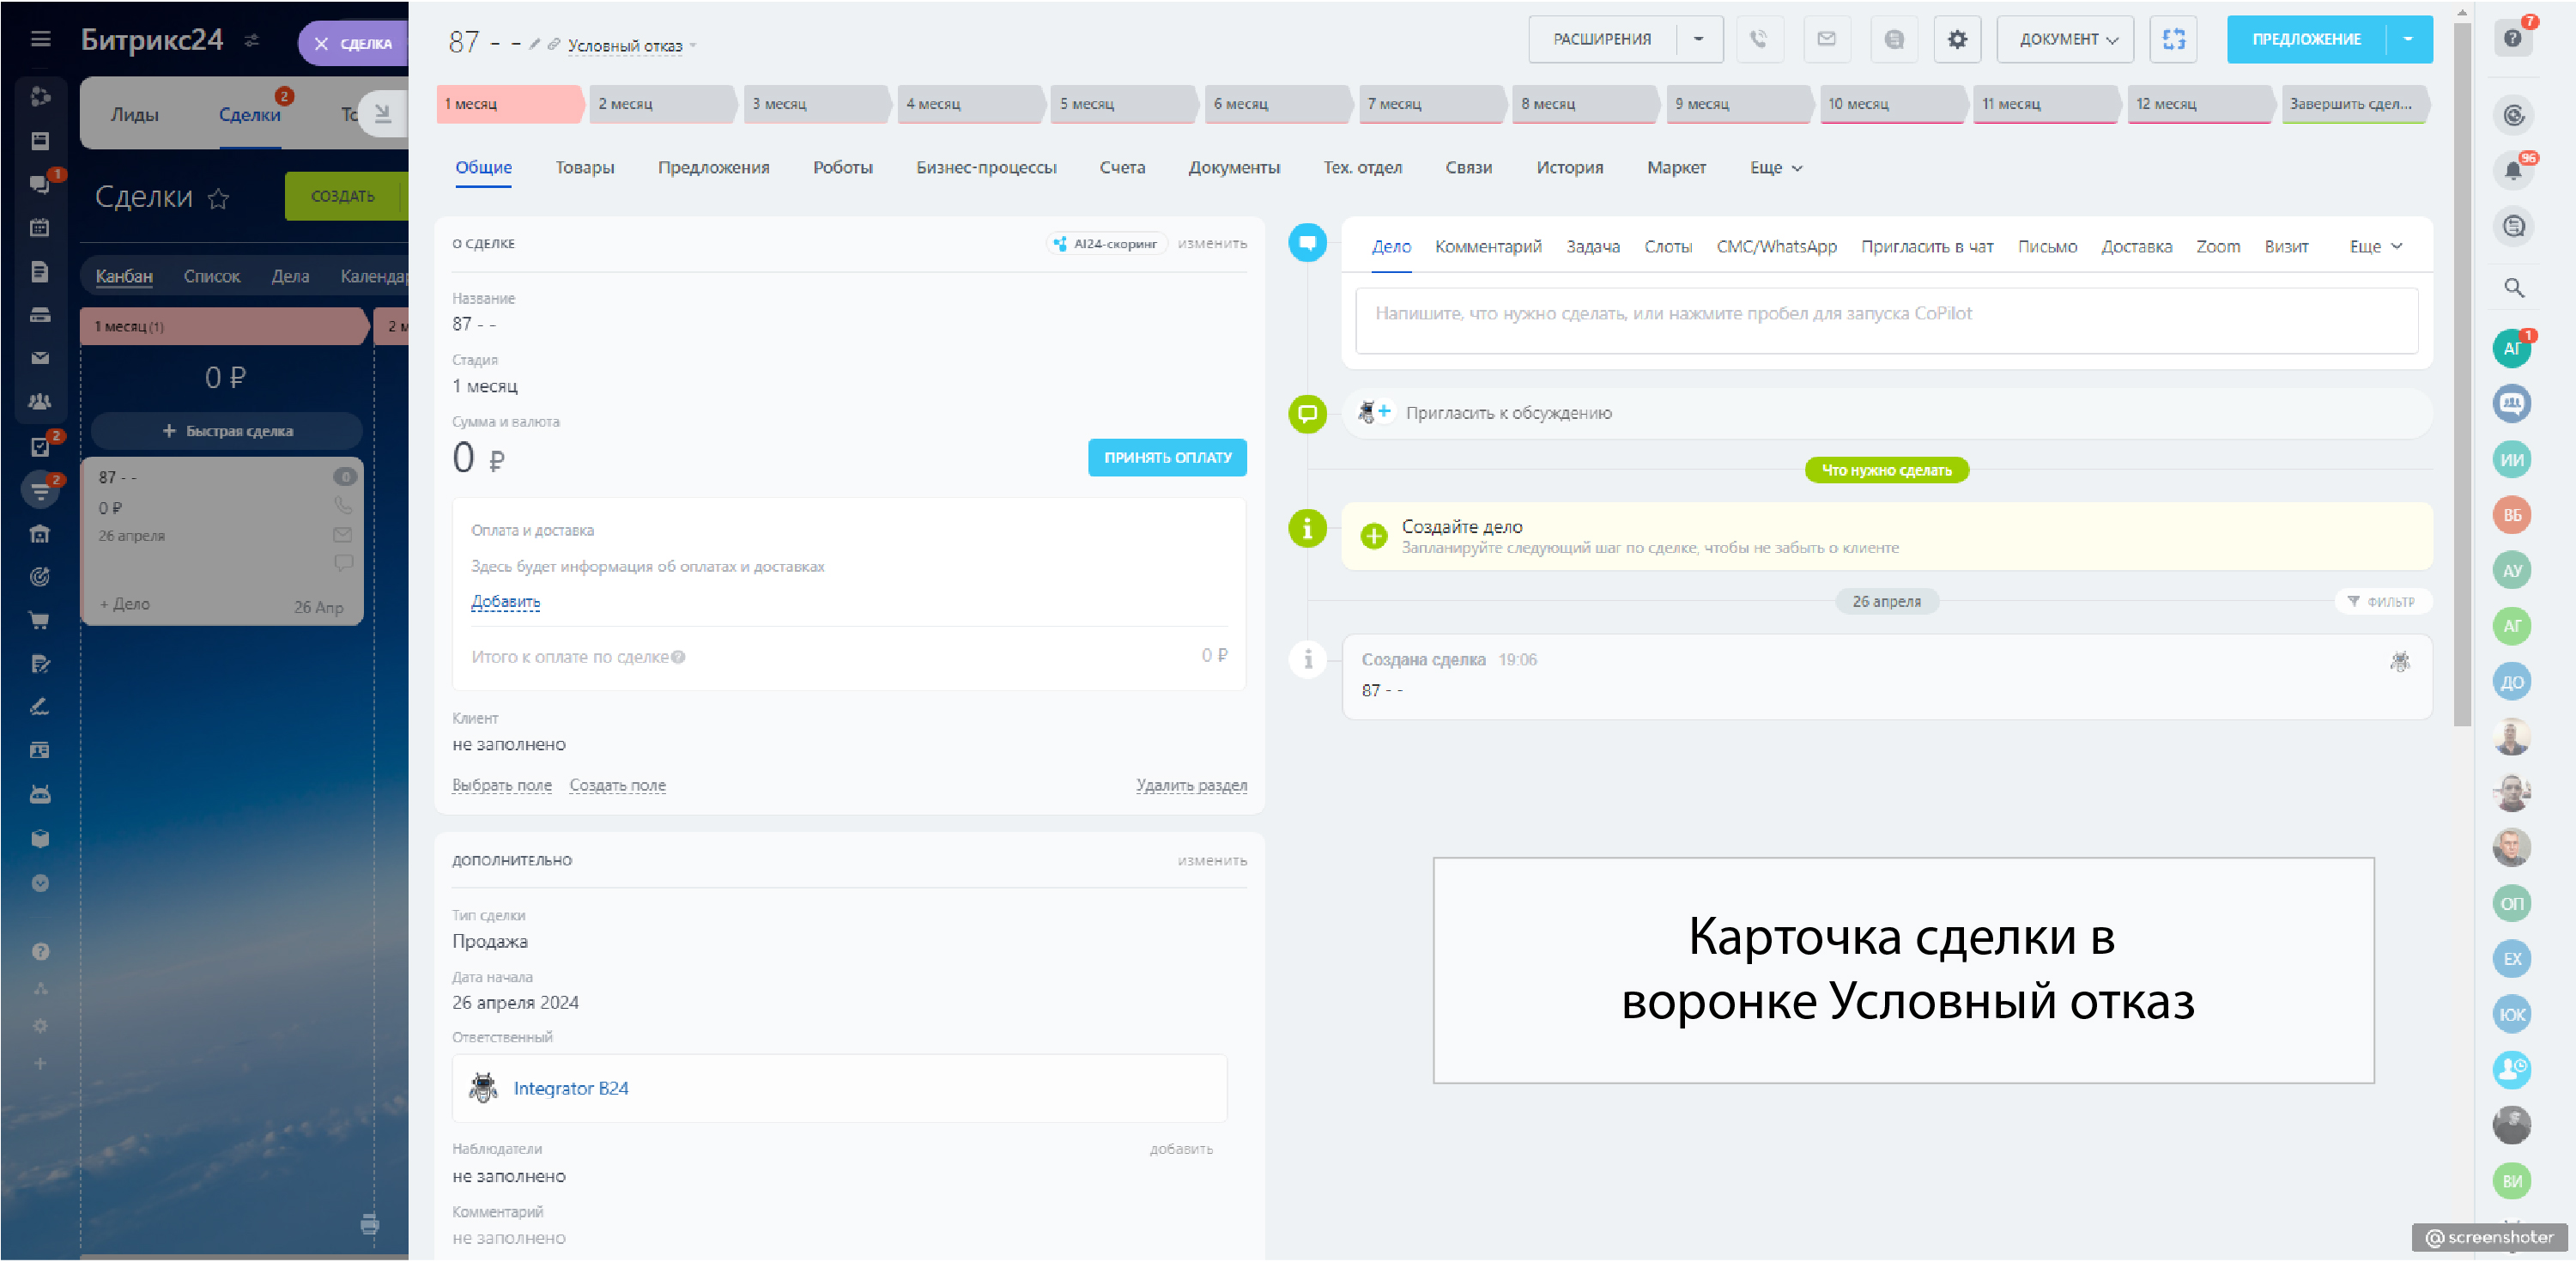This screenshot has height=1262, width=2576.
Task: Click the settings gear icon in deal header
Action: [x=1956, y=40]
